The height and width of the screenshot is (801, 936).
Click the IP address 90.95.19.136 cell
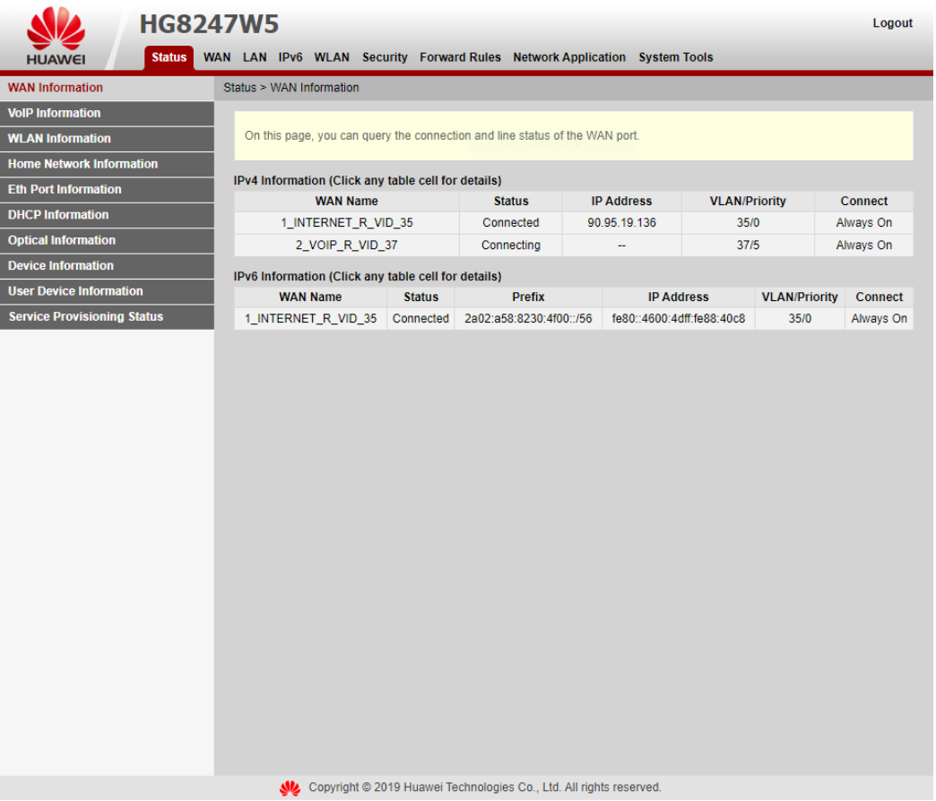621,222
